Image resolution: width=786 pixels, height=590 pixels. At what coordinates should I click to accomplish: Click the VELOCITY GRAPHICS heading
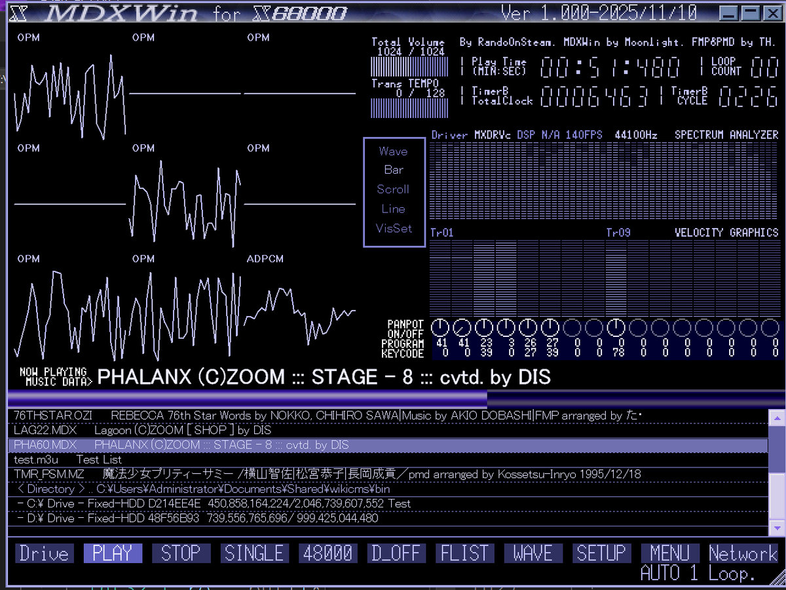(x=726, y=233)
